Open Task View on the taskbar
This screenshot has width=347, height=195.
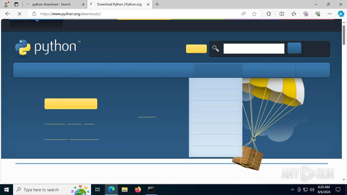click(98, 190)
